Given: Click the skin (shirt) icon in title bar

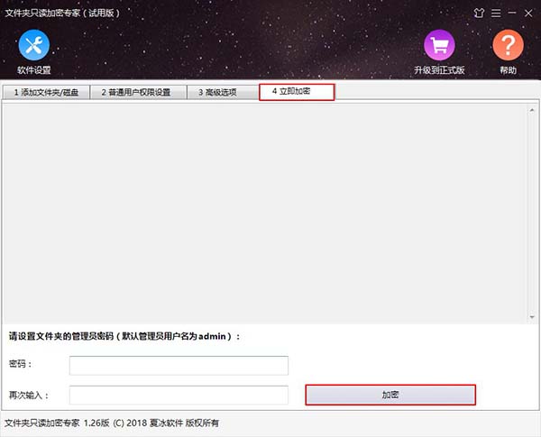Looking at the screenshot, I should 479,13.
